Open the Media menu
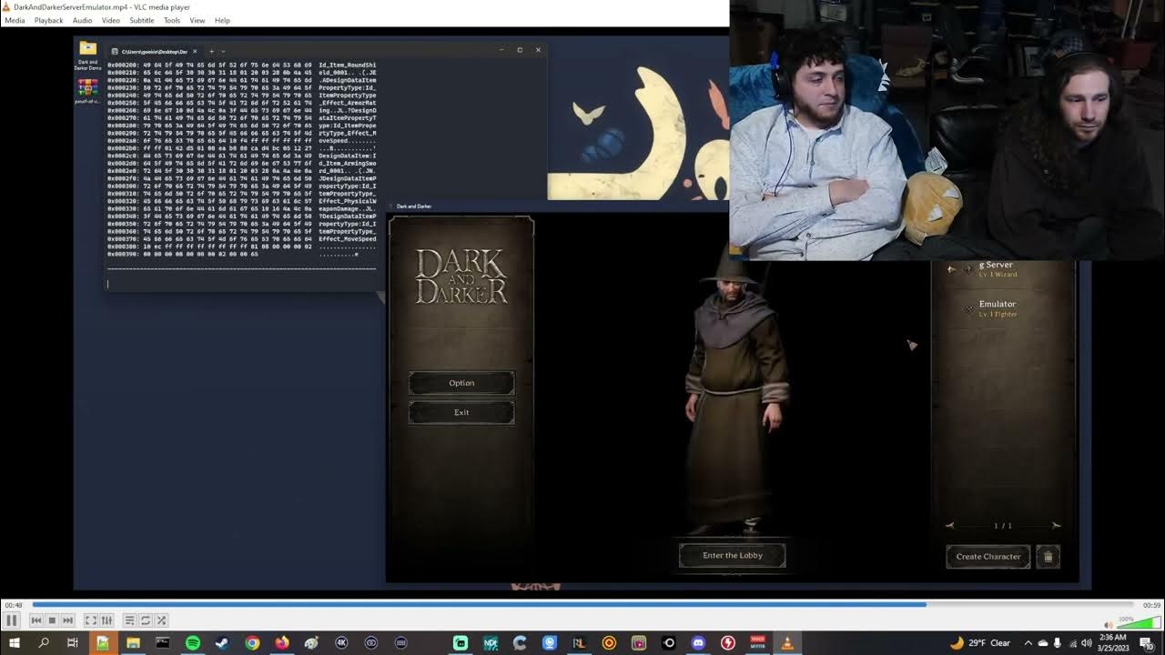The width and height of the screenshot is (1165, 655). tap(15, 20)
